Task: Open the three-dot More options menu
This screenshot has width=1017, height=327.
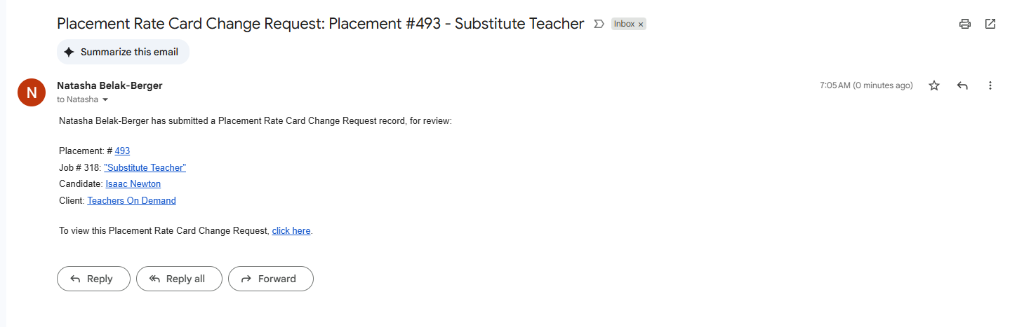Action: (990, 85)
